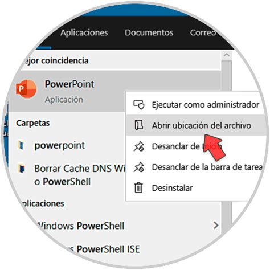Click the PowerPoint application icon
Screen dimensions: 270x270
[x=26, y=89]
